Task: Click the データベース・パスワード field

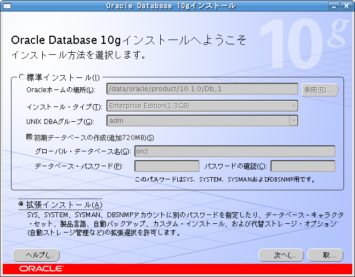Action: [167, 166]
